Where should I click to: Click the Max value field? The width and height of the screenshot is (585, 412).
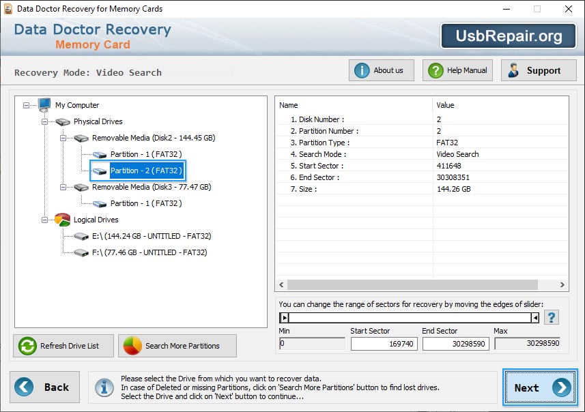[528, 343]
